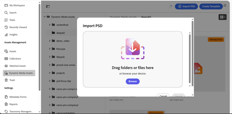232x114 pixels.
Task: Click the Missing Fonts badge on top card
Action: [216, 40]
